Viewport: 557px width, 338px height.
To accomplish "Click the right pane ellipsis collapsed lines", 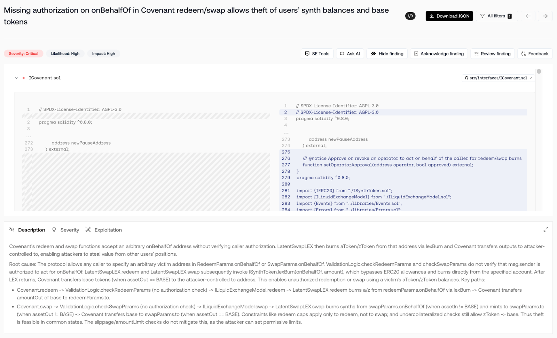I will click(286, 132).
